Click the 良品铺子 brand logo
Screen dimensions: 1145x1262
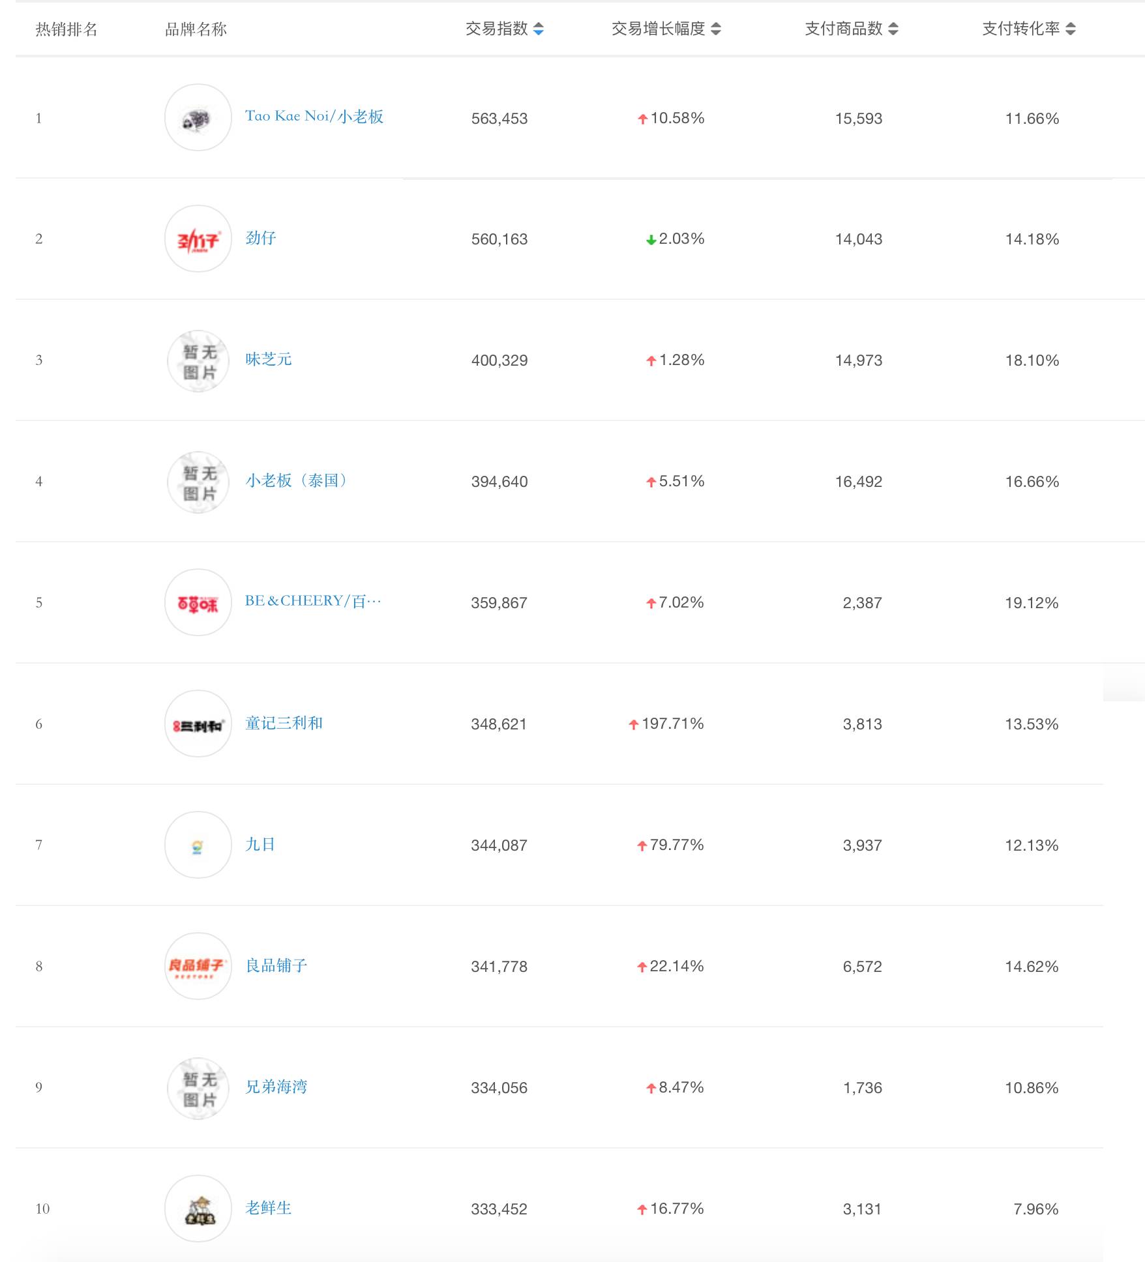point(198,966)
